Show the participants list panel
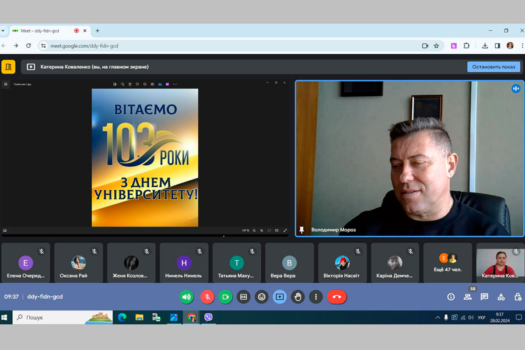Screen dimensions: 525x350 point(467,297)
